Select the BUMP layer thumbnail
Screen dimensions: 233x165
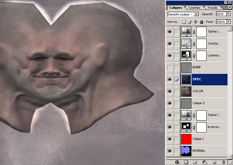[x=186, y=67]
